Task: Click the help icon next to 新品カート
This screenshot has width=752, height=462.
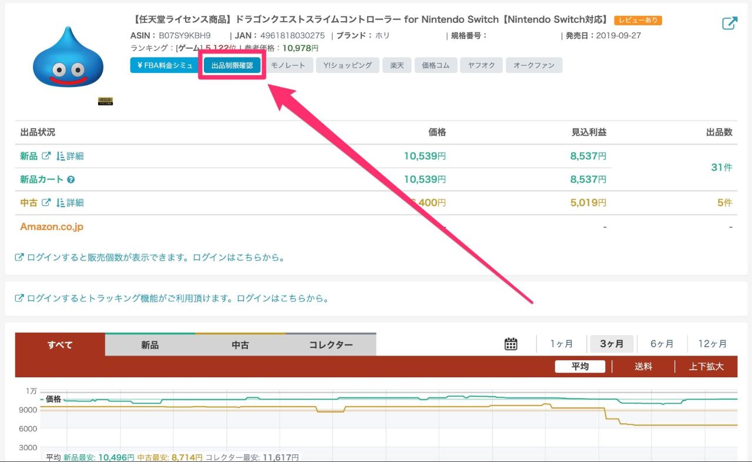Action: pyautogui.click(x=70, y=179)
